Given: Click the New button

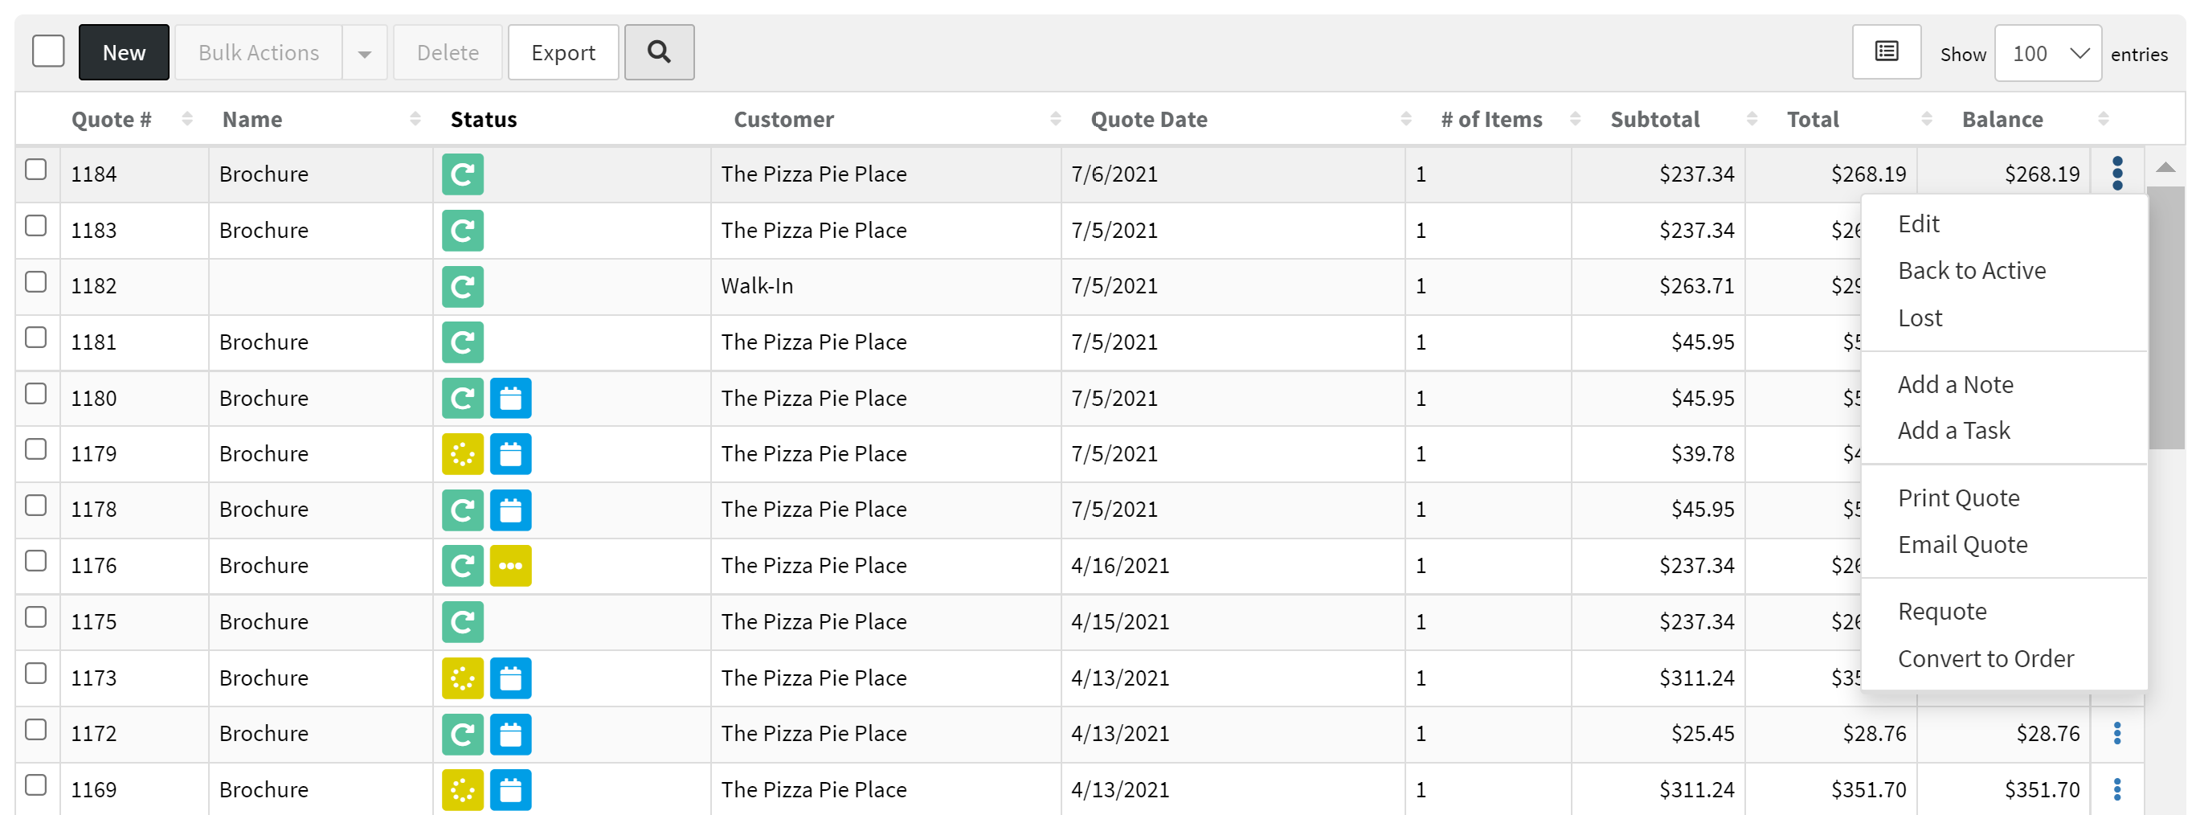Looking at the screenshot, I should [124, 53].
